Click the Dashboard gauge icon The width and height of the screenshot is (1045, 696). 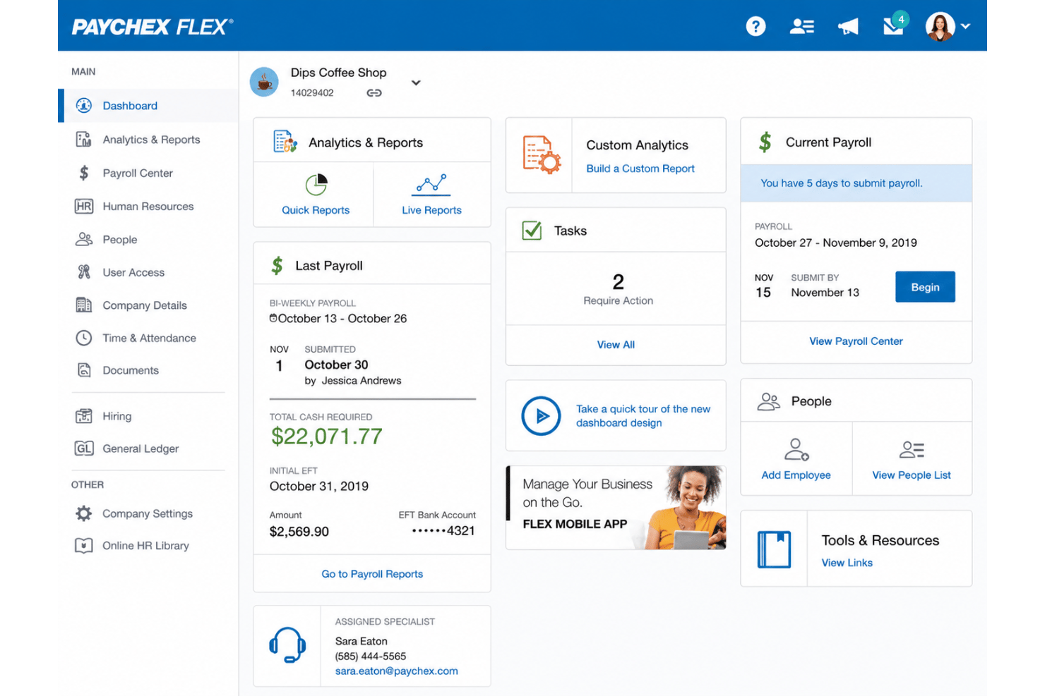click(84, 106)
